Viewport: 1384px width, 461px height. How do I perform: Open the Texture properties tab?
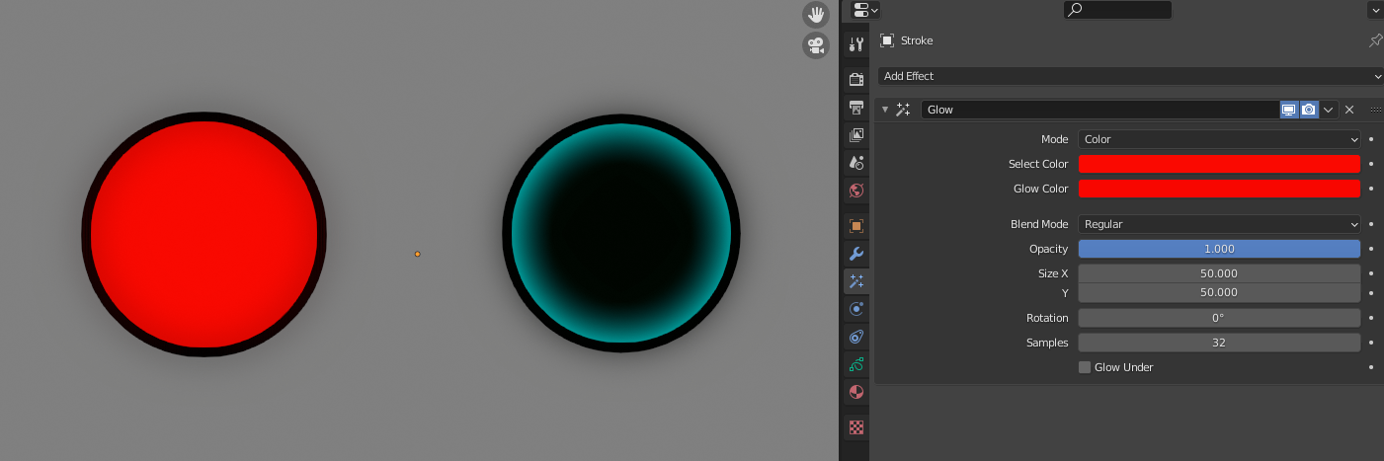point(856,427)
